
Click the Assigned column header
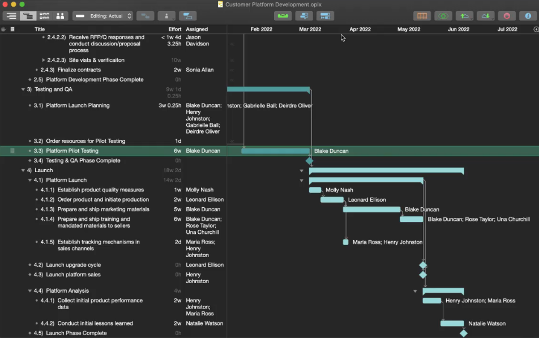pyautogui.click(x=196, y=29)
